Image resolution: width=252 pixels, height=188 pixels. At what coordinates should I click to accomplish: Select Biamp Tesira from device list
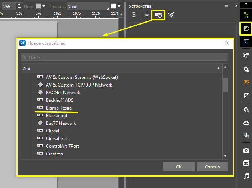[x=58, y=108]
